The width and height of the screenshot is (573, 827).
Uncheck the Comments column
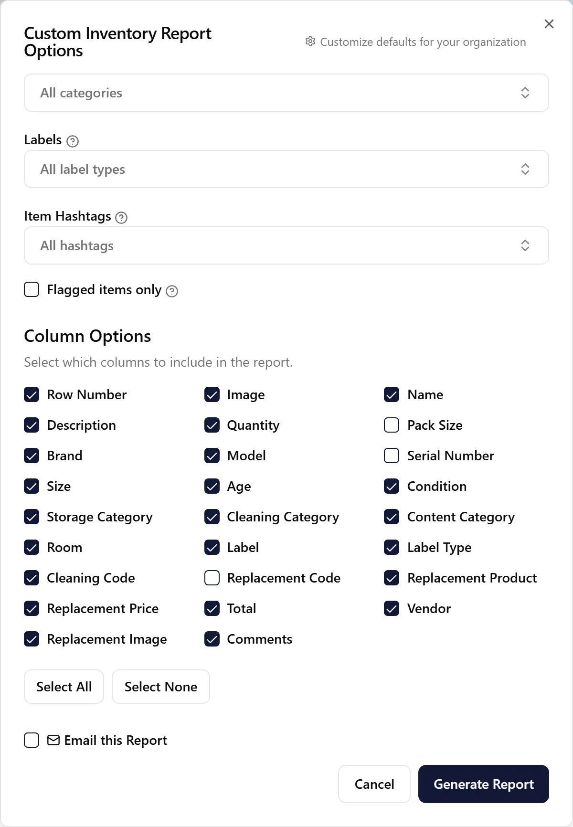tap(212, 639)
